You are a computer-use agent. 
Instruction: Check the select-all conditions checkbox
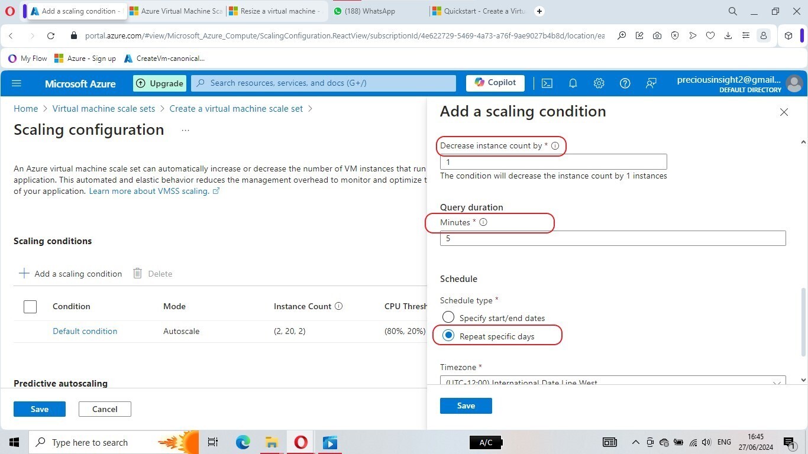coord(30,306)
